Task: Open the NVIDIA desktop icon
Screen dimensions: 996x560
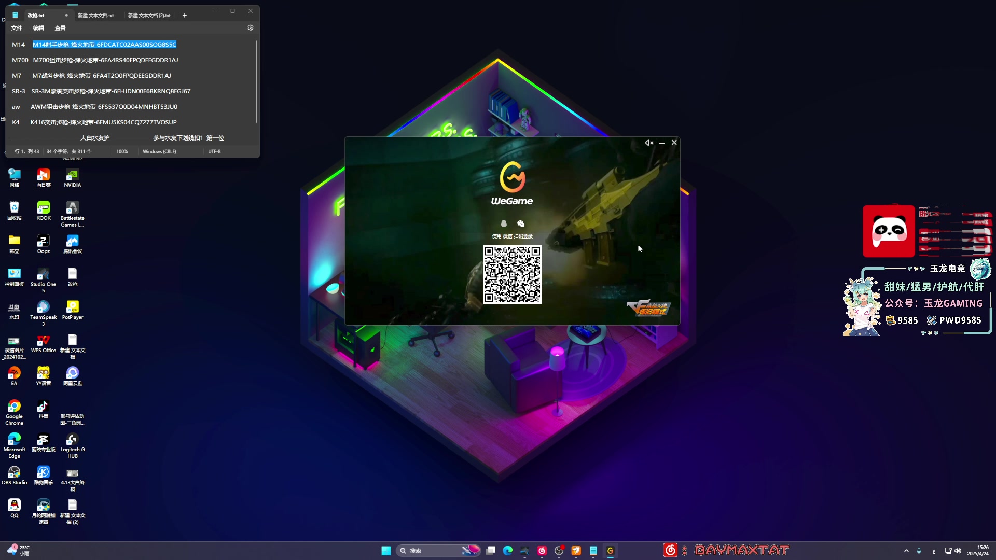Action: (x=73, y=178)
